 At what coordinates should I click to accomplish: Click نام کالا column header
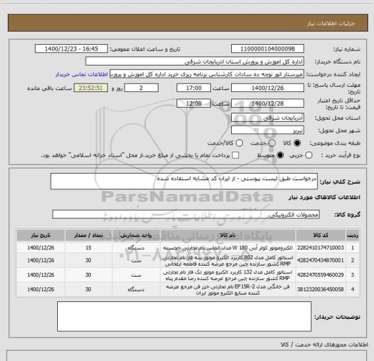pyautogui.click(x=228, y=235)
